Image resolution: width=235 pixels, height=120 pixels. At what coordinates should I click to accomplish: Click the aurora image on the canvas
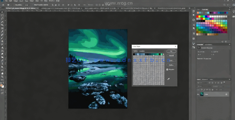(98, 69)
